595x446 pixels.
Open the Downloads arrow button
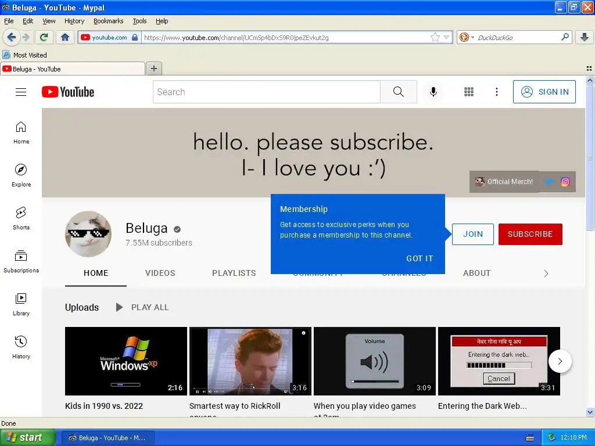coord(585,37)
